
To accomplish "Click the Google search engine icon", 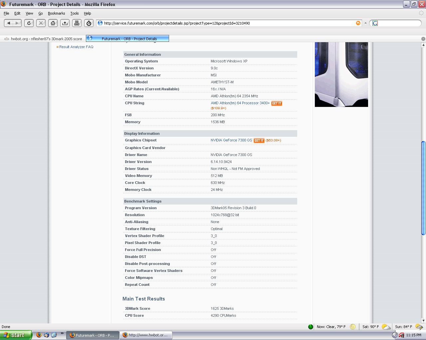I will (x=375, y=23).
